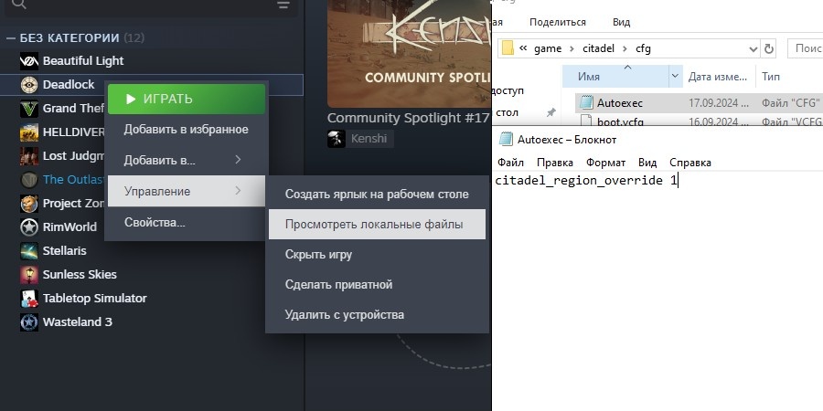
Task: Open Notepad Вид menu
Action: [647, 163]
